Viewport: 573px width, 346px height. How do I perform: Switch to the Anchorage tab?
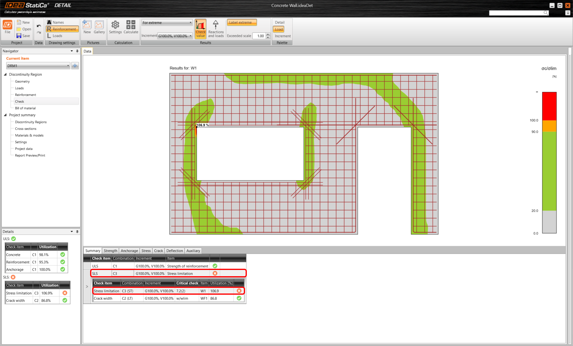[129, 251]
